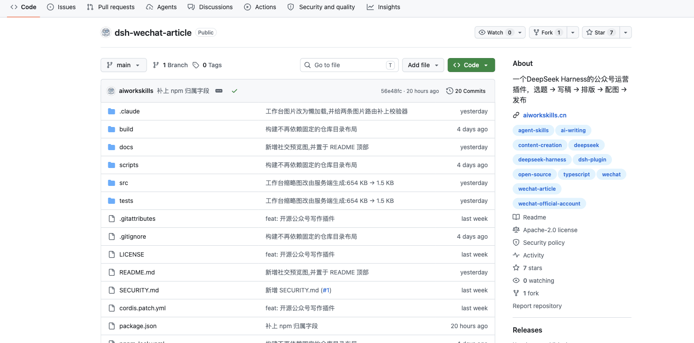Expand the Add file dropdown

(x=423, y=65)
